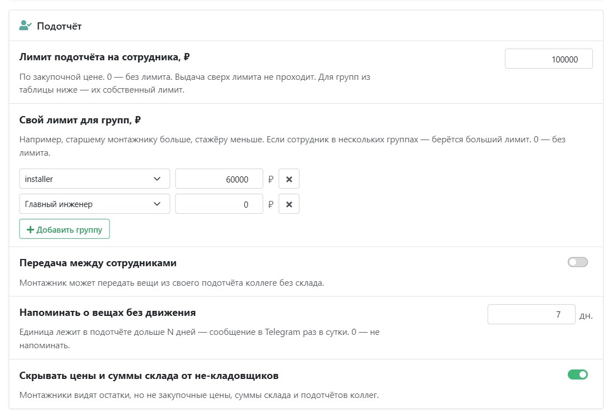Focus the reminder days field showing 7
This screenshot has height=413, width=608.
(531, 314)
